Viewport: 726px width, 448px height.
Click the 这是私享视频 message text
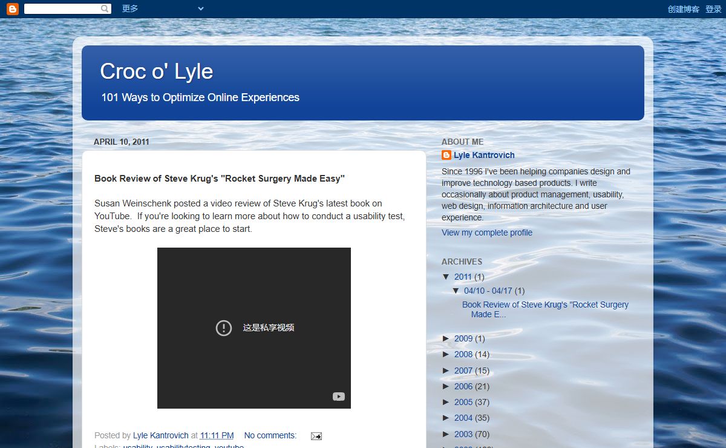pos(269,328)
